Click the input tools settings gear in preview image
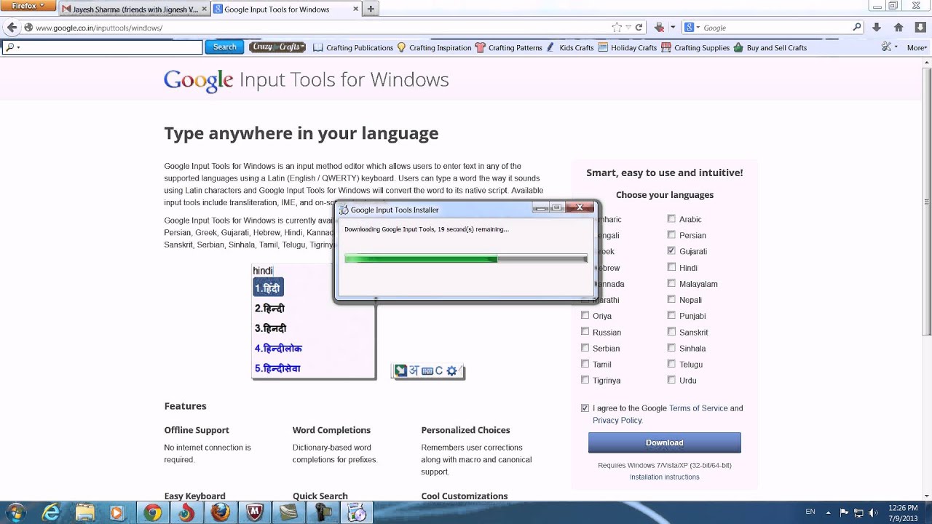 [x=451, y=370]
